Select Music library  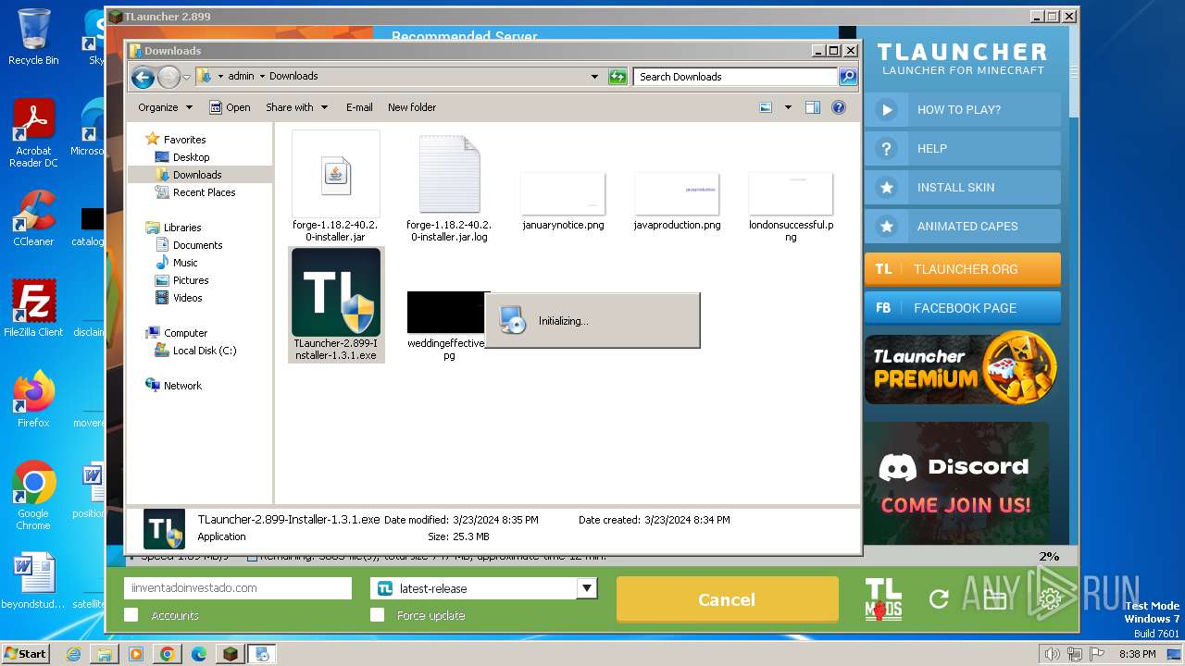point(185,263)
